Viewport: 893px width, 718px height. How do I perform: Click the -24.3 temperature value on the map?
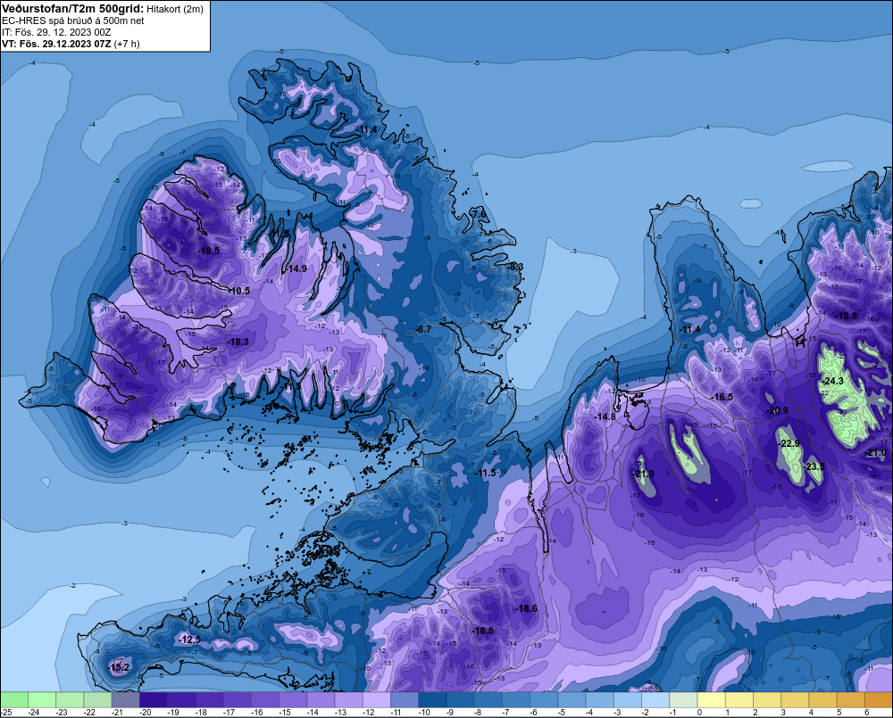(x=832, y=381)
